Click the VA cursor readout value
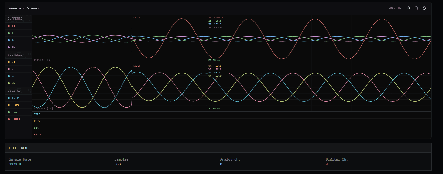 215,66
